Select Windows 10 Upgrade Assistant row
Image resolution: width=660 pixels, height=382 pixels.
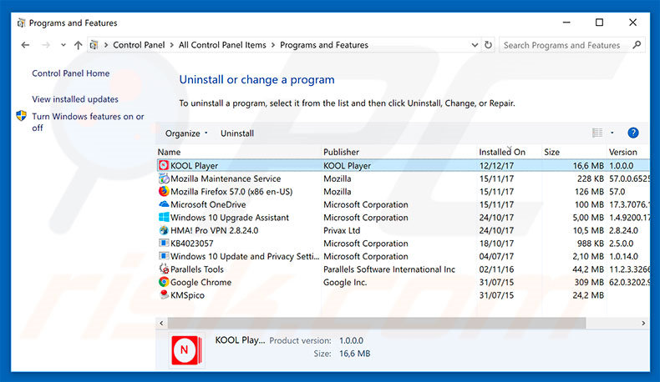[404, 218]
